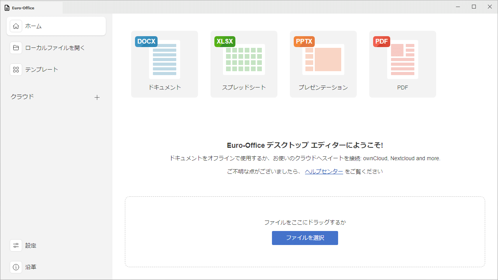
Task: Click the クラウド section label
Action: (22, 97)
